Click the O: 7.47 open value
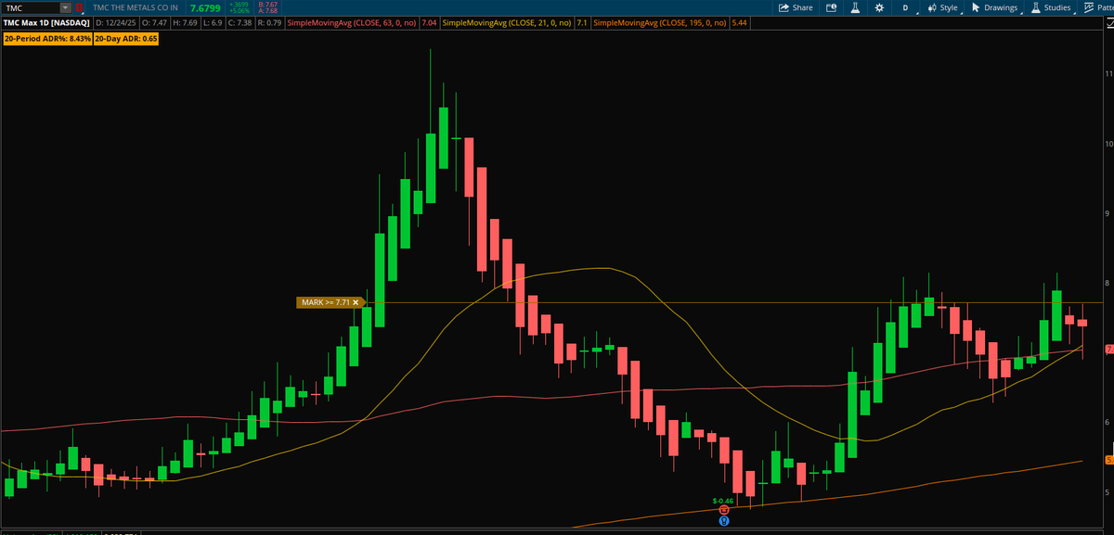 click(x=154, y=22)
